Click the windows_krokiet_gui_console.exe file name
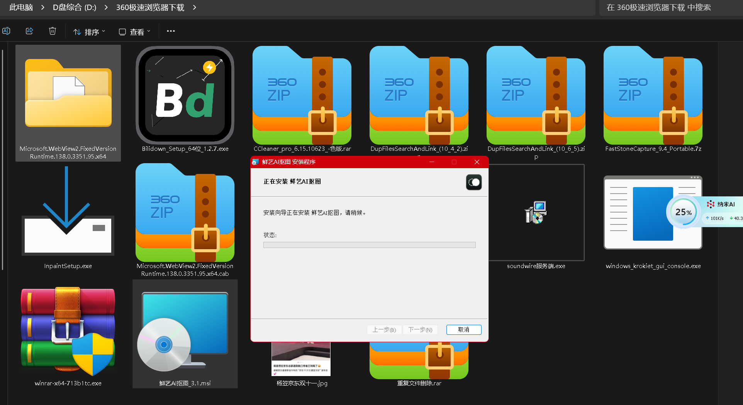The image size is (743, 405). point(653,266)
